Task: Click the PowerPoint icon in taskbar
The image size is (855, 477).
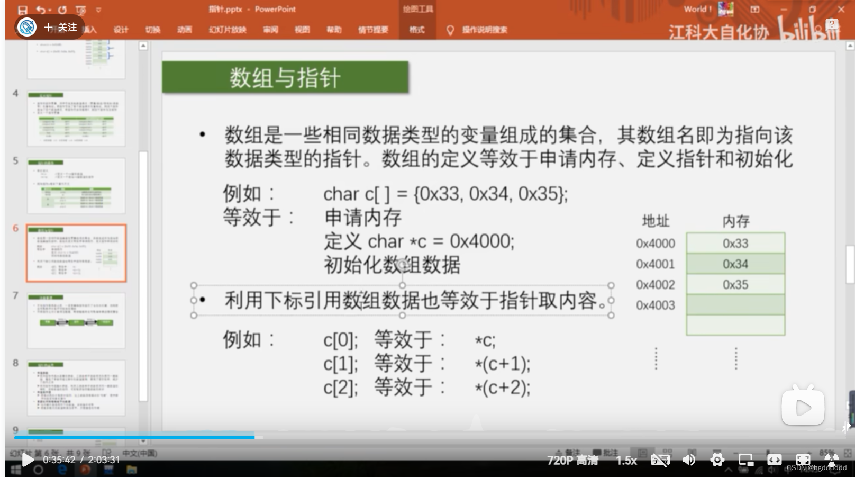Action: 85,470
